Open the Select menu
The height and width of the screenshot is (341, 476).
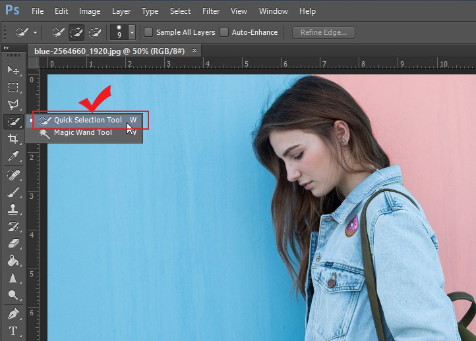pos(181,11)
